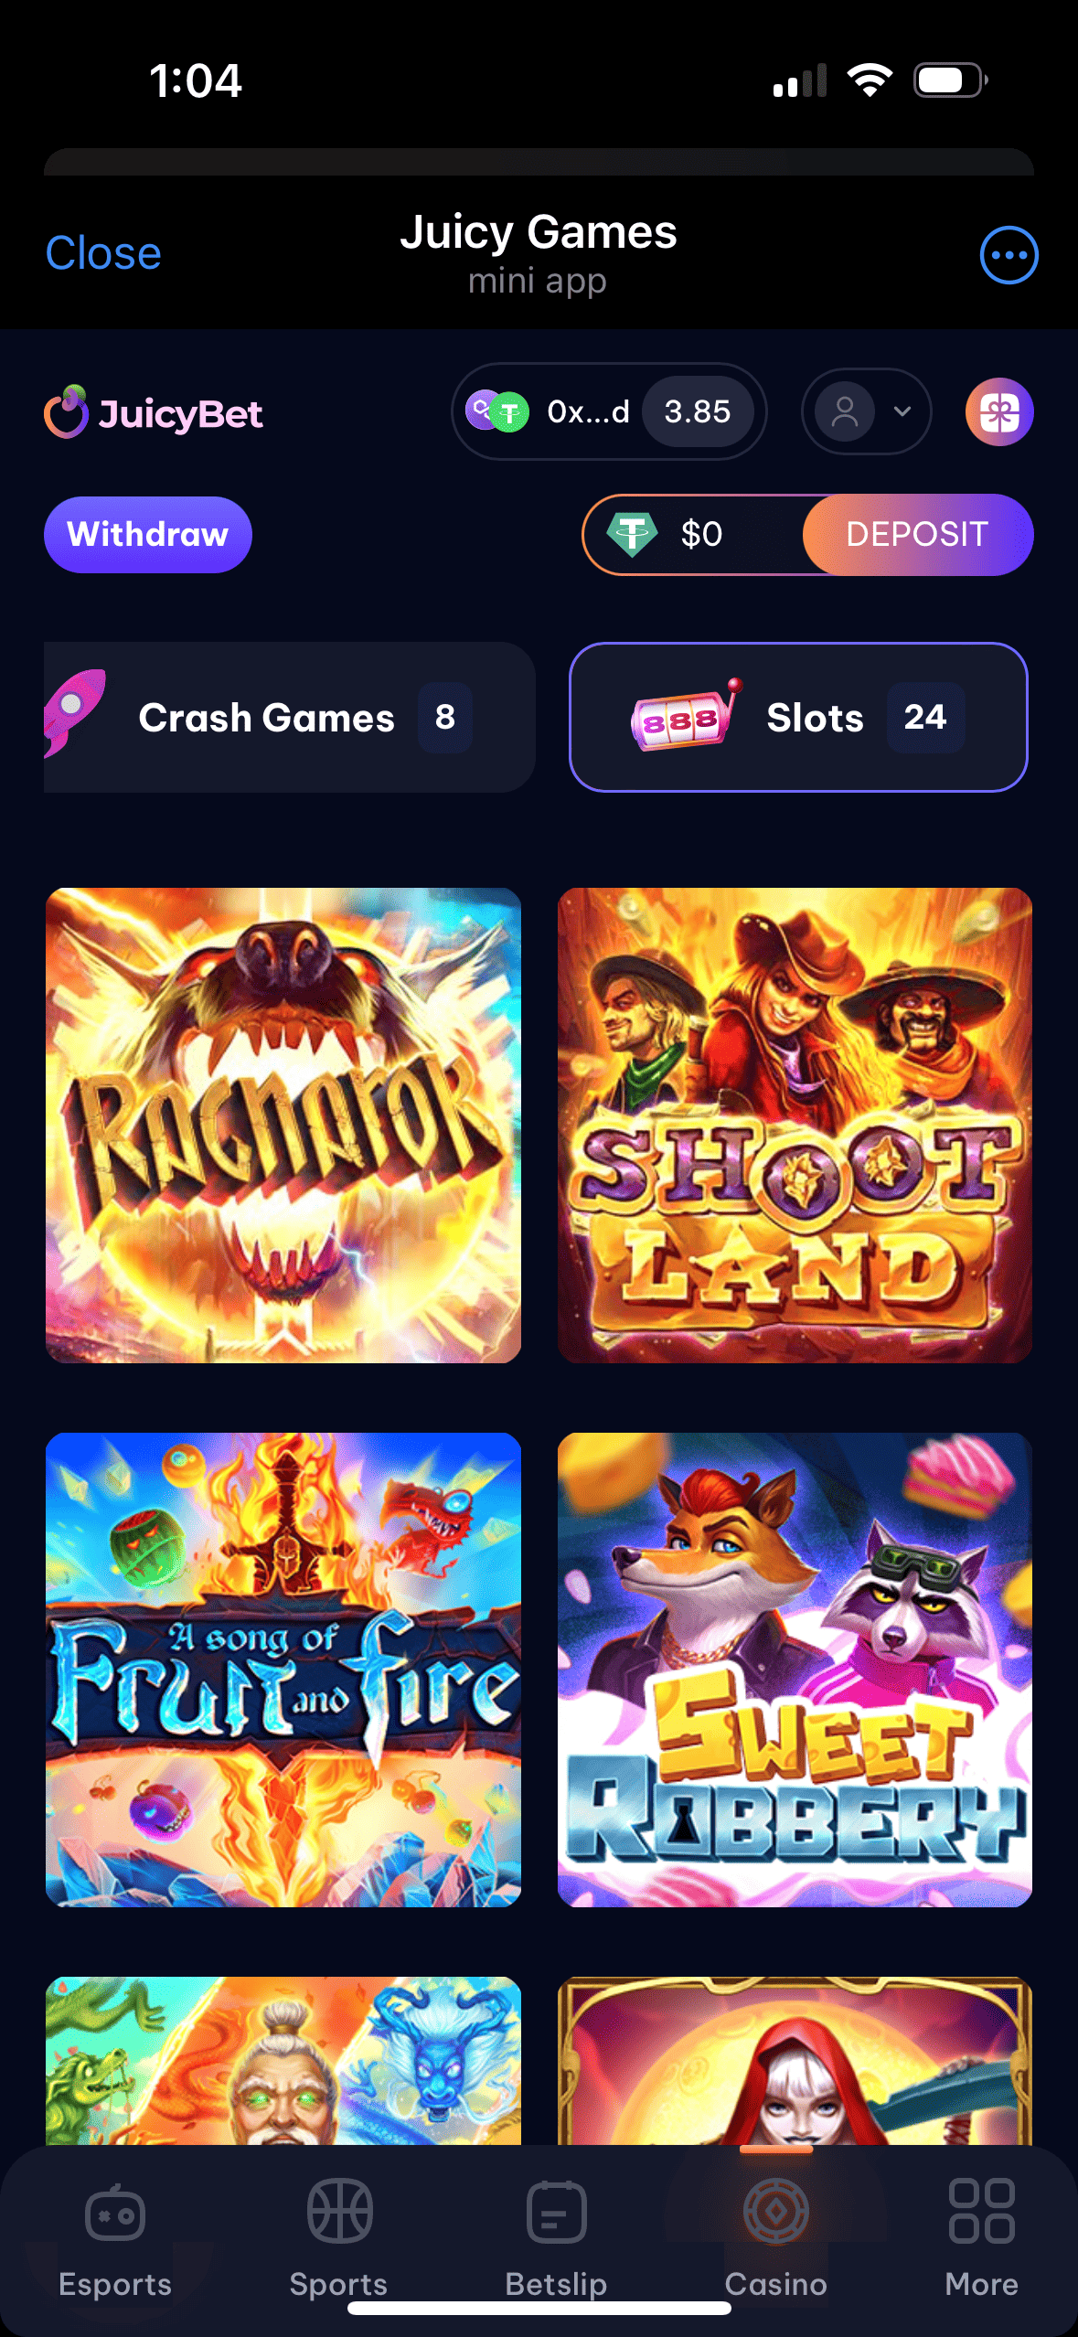Open the Sweet Robbery game

(x=795, y=1670)
